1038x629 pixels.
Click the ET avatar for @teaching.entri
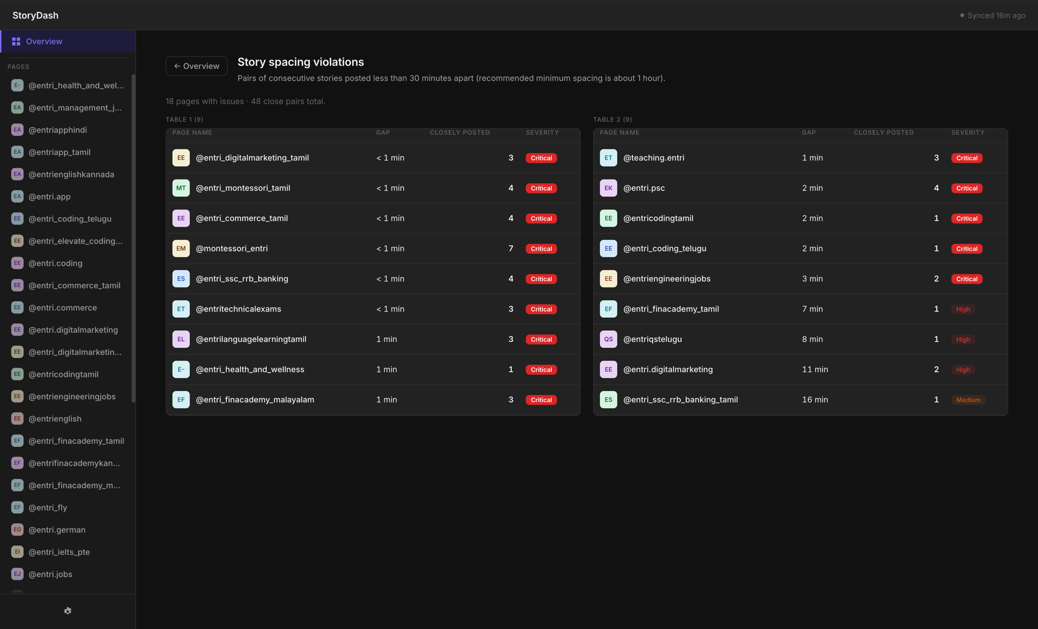(x=608, y=158)
